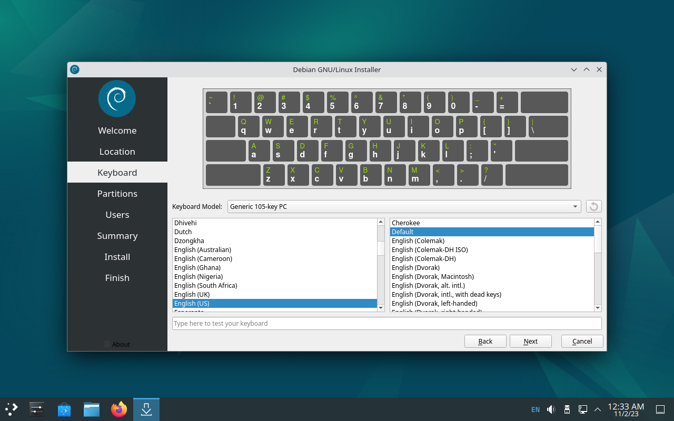Click the reset keyboard model icon
Viewport: 674px width, 421px height.
coord(593,206)
